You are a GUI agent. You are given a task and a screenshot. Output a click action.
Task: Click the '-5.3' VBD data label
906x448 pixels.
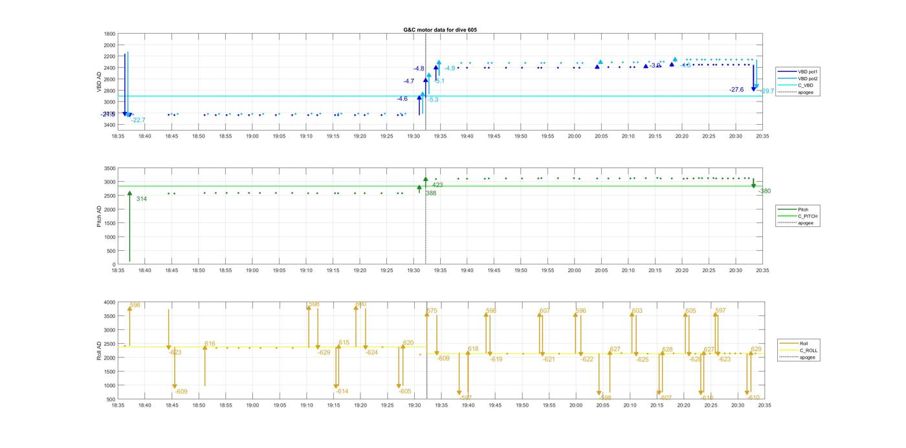(x=433, y=100)
